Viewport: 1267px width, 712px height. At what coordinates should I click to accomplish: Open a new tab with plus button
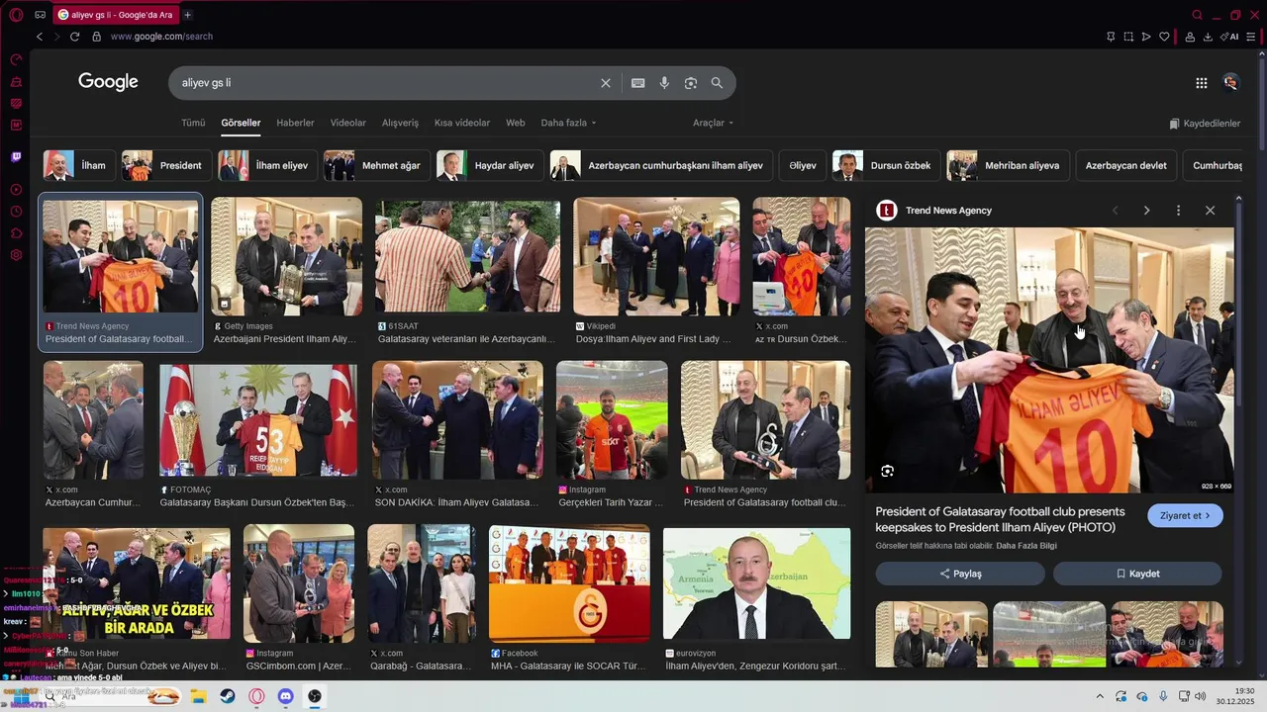point(188,15)
